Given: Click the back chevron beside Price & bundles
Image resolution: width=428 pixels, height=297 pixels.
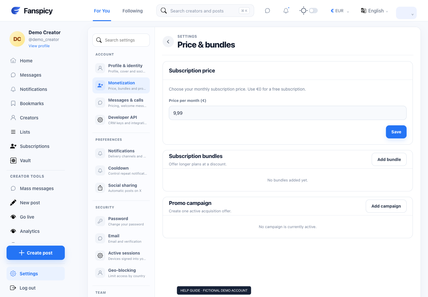Looking at the screenshot, I should click(x=168, y=42).
